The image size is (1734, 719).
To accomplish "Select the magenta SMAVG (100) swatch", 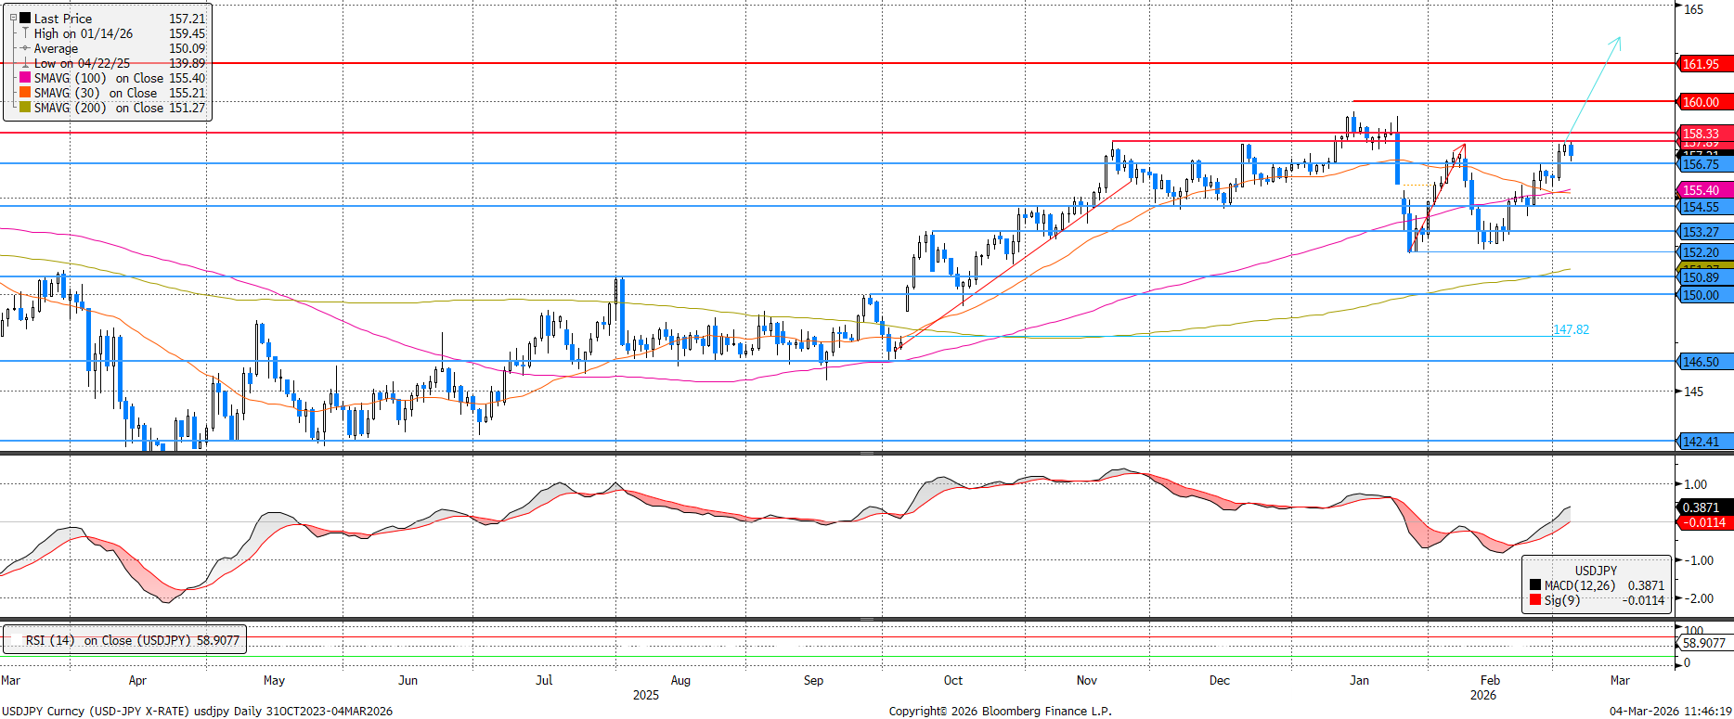I will [25, 78].
